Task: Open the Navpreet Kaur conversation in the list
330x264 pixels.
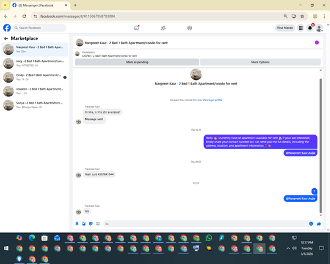Action: click(x=35, y=49)
